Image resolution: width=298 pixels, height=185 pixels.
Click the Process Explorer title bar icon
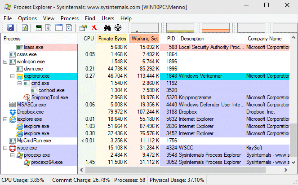point(8,7)
